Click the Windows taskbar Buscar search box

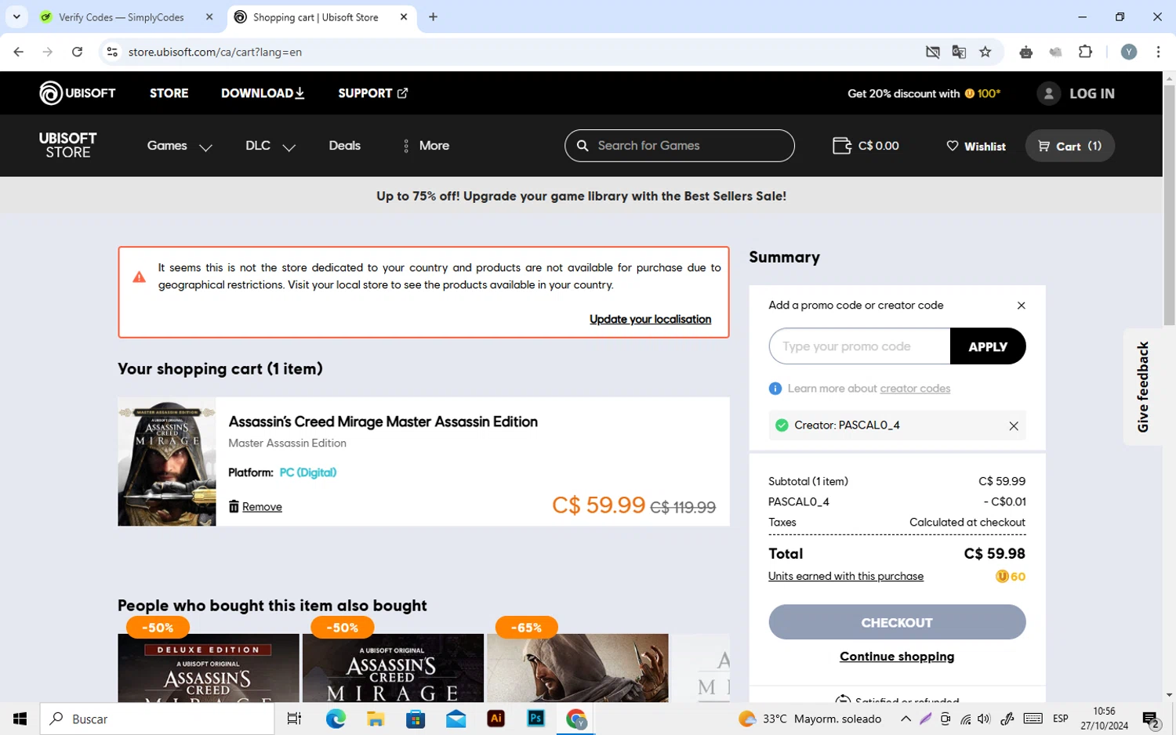[158, 719]
